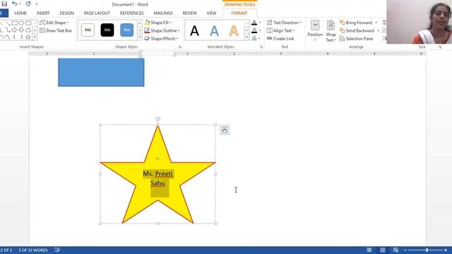The image size is (452, 254).
Task: Switch to Web Layout view
Action: [395, 250]
